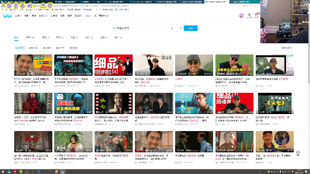Open the messages icon with red badge

pyautogui.click(x=257, y=15)
